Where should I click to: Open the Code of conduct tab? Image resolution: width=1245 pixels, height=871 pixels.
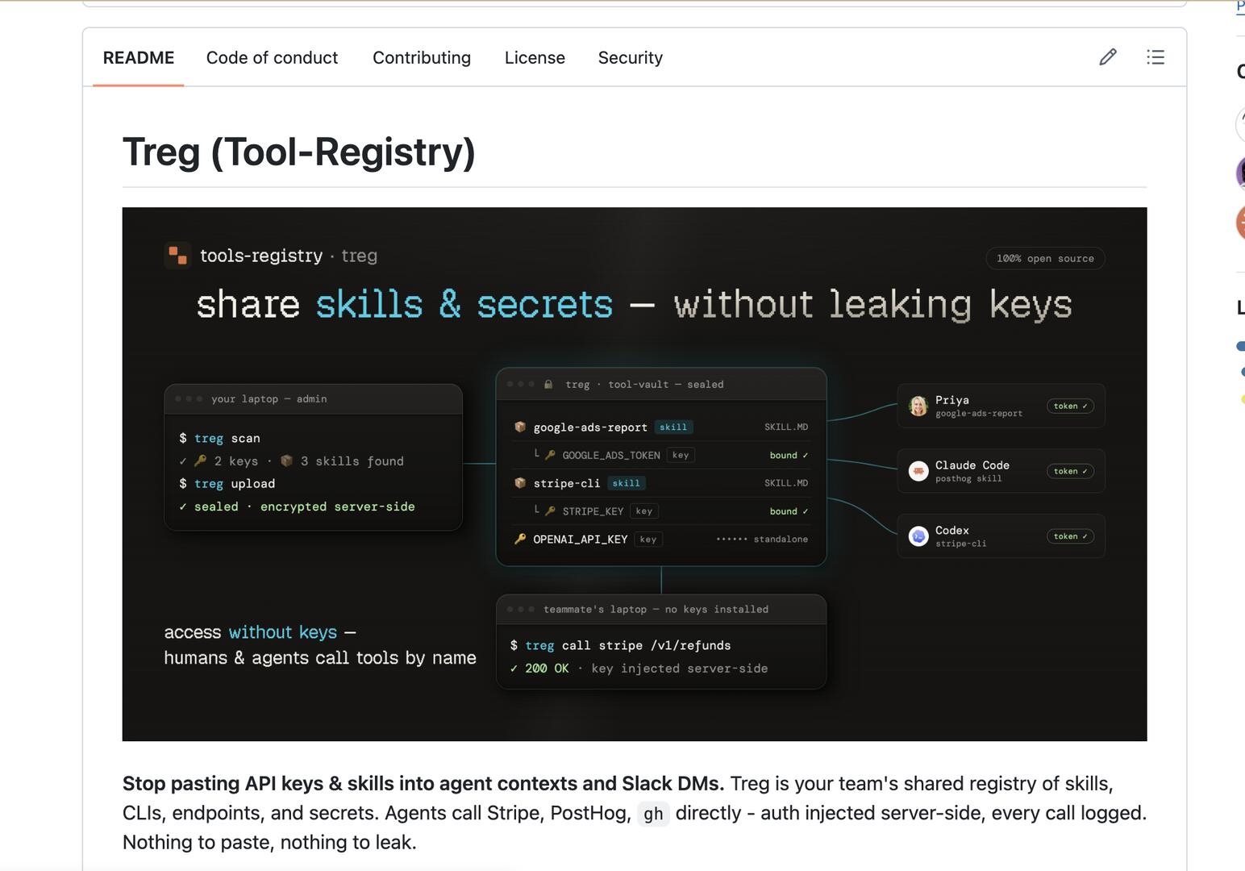272,57
